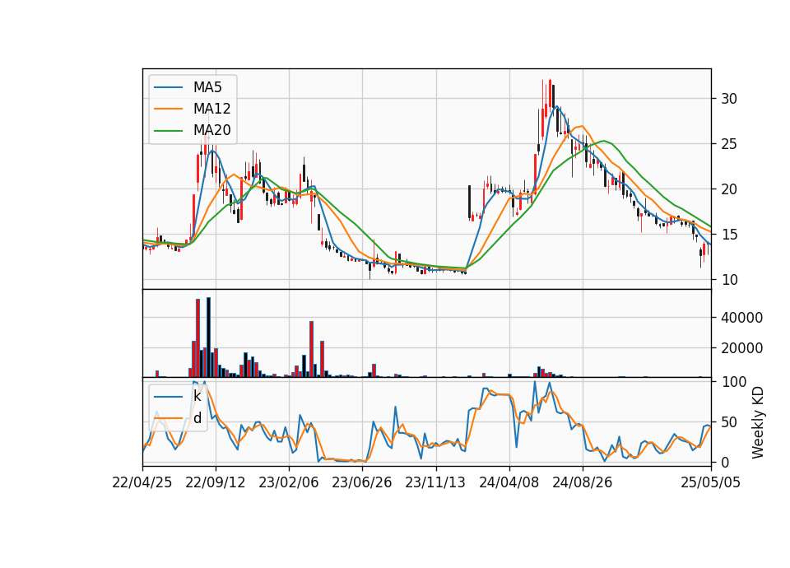Click the KD axis value 50

point(729,421)
